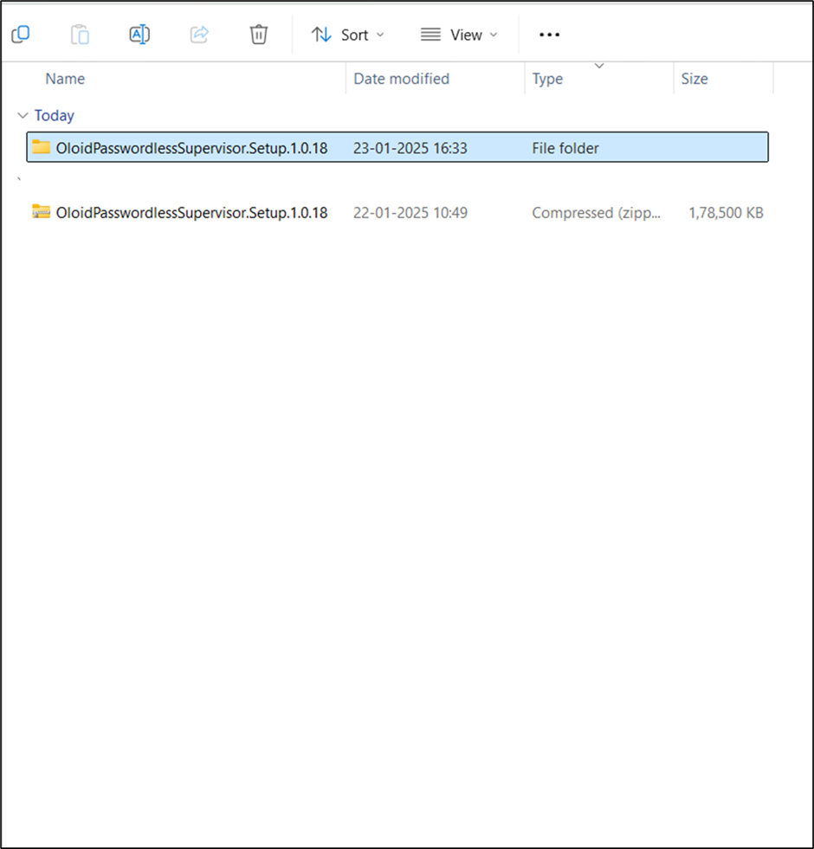Click the size value 1,78,500 KB

(727, 212)
